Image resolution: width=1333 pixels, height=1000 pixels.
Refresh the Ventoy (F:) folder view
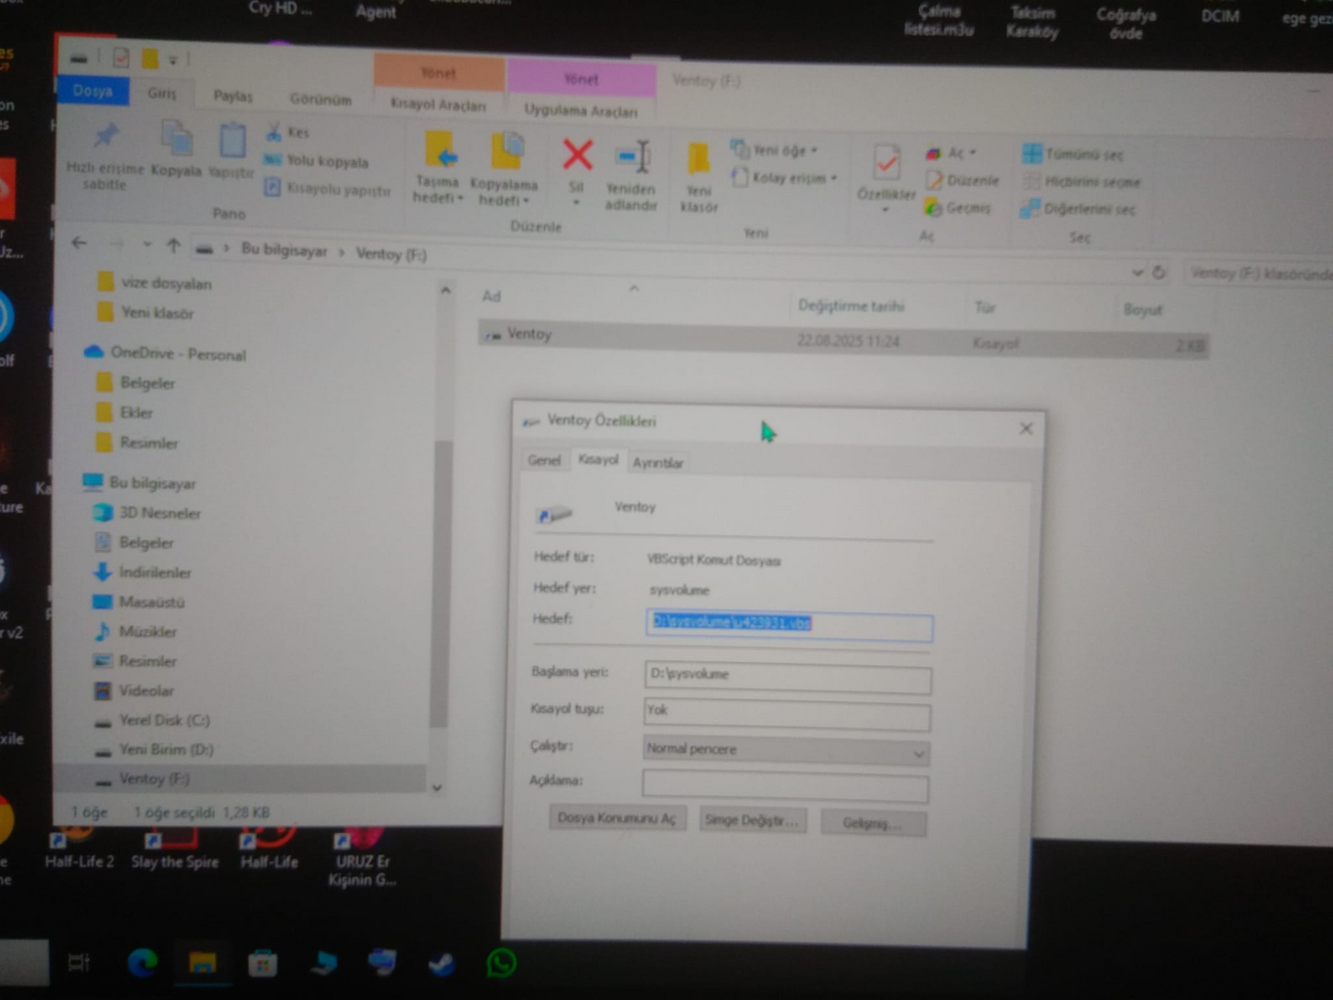[1158, 272]
